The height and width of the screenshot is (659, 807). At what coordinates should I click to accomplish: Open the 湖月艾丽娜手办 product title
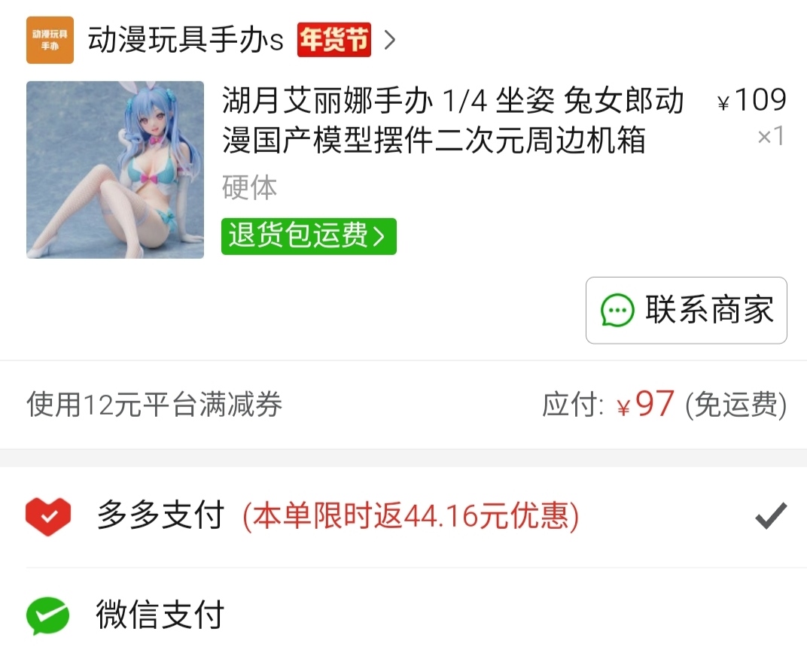pos(453,120)
